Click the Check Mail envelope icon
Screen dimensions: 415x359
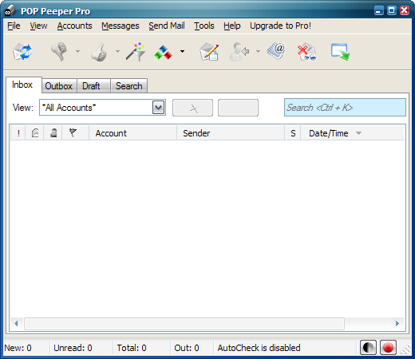pyautogui.click(x=22, y=52)
